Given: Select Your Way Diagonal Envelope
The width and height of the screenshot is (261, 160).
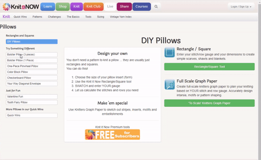Looking at the screenshot, I should point(31,84).
